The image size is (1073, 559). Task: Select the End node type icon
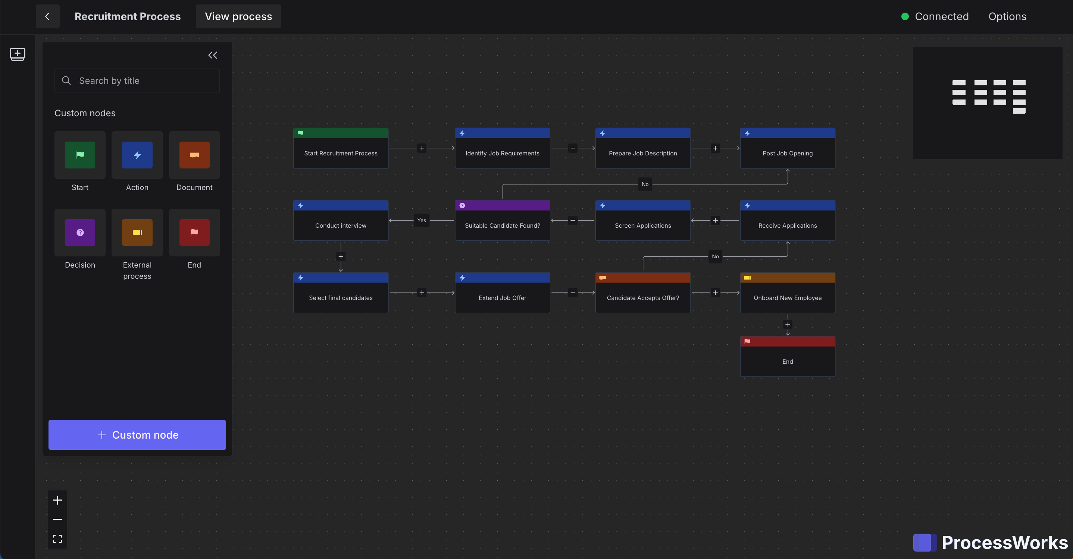pos(194,233)
